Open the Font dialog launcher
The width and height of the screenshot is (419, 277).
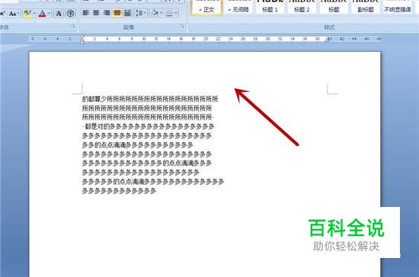tap(73, 27)
